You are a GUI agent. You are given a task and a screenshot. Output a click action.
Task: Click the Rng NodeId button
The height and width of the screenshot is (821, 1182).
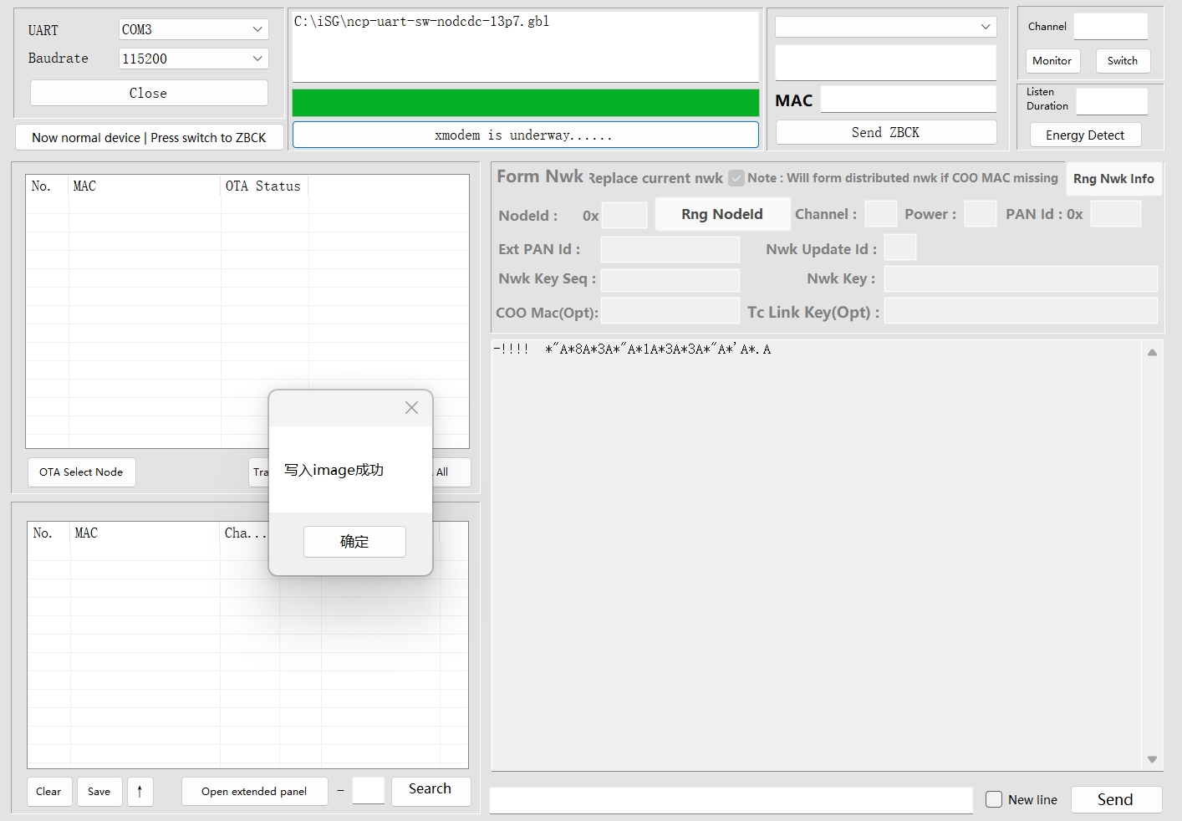click(x=721, y=214)
